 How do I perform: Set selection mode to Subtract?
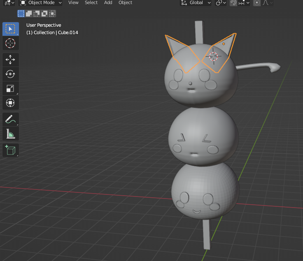[37, 14]
